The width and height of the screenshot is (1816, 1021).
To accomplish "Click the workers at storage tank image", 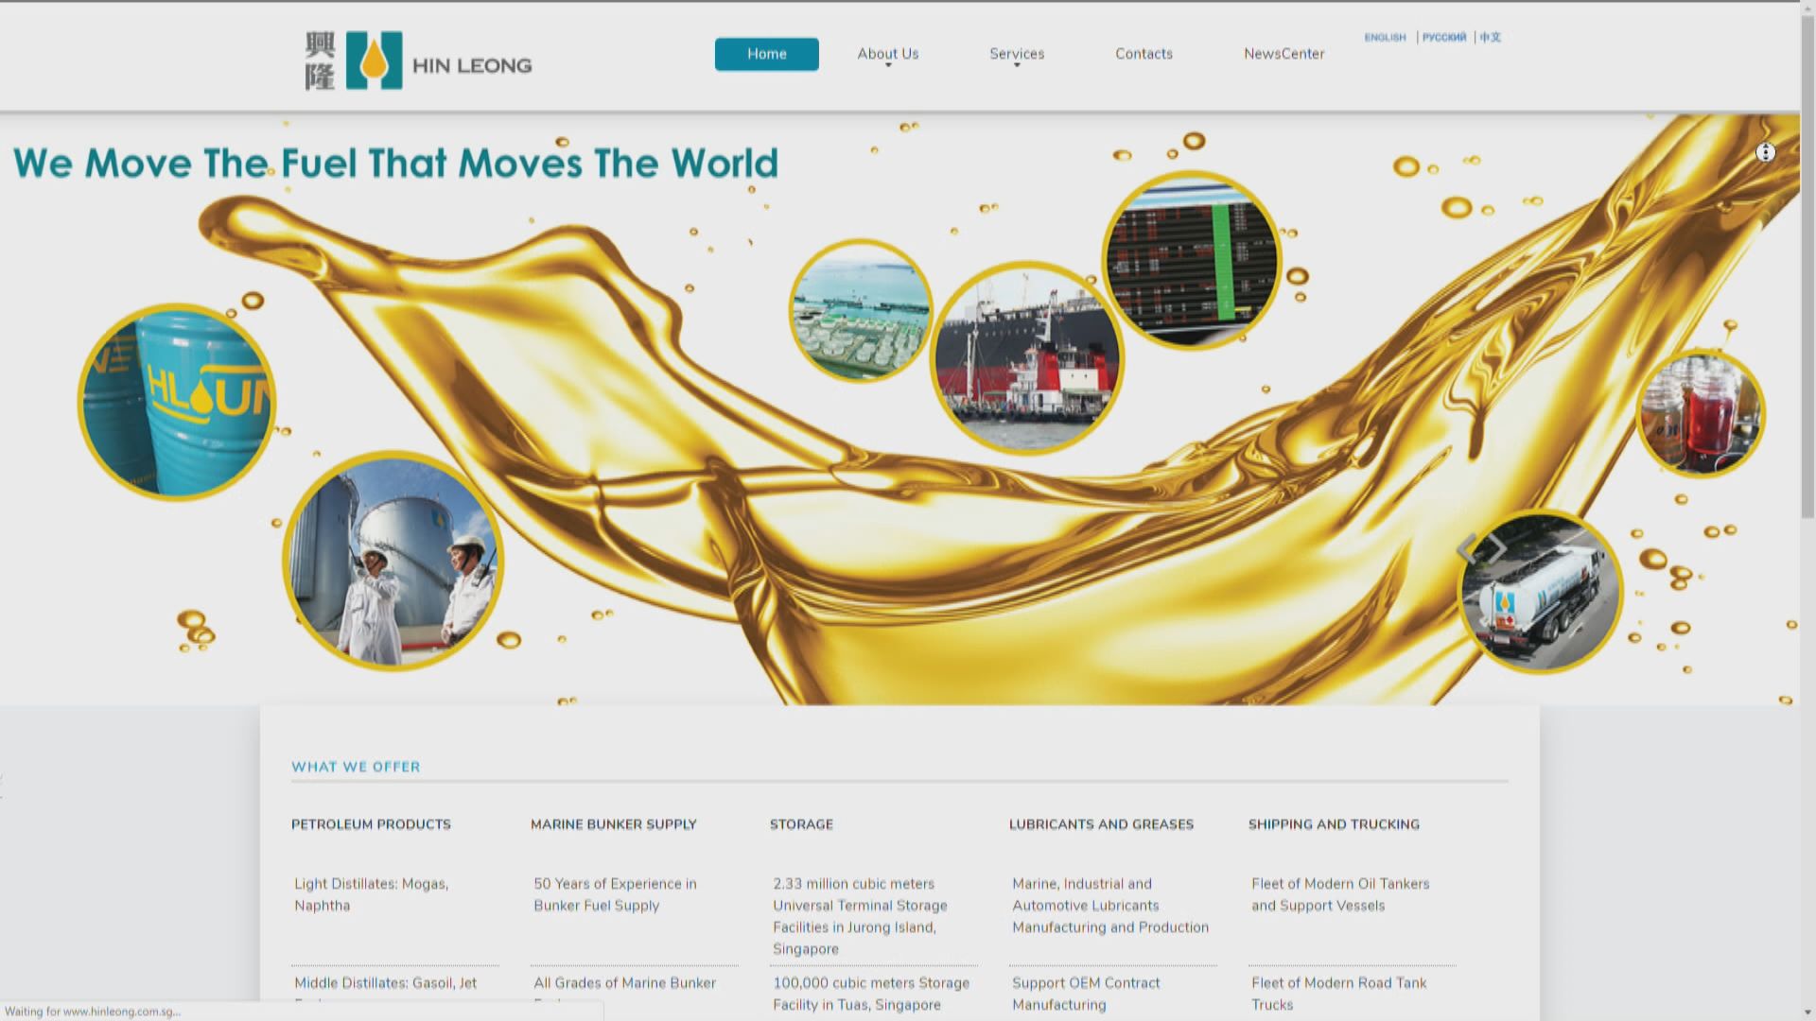I will (393, 562).
